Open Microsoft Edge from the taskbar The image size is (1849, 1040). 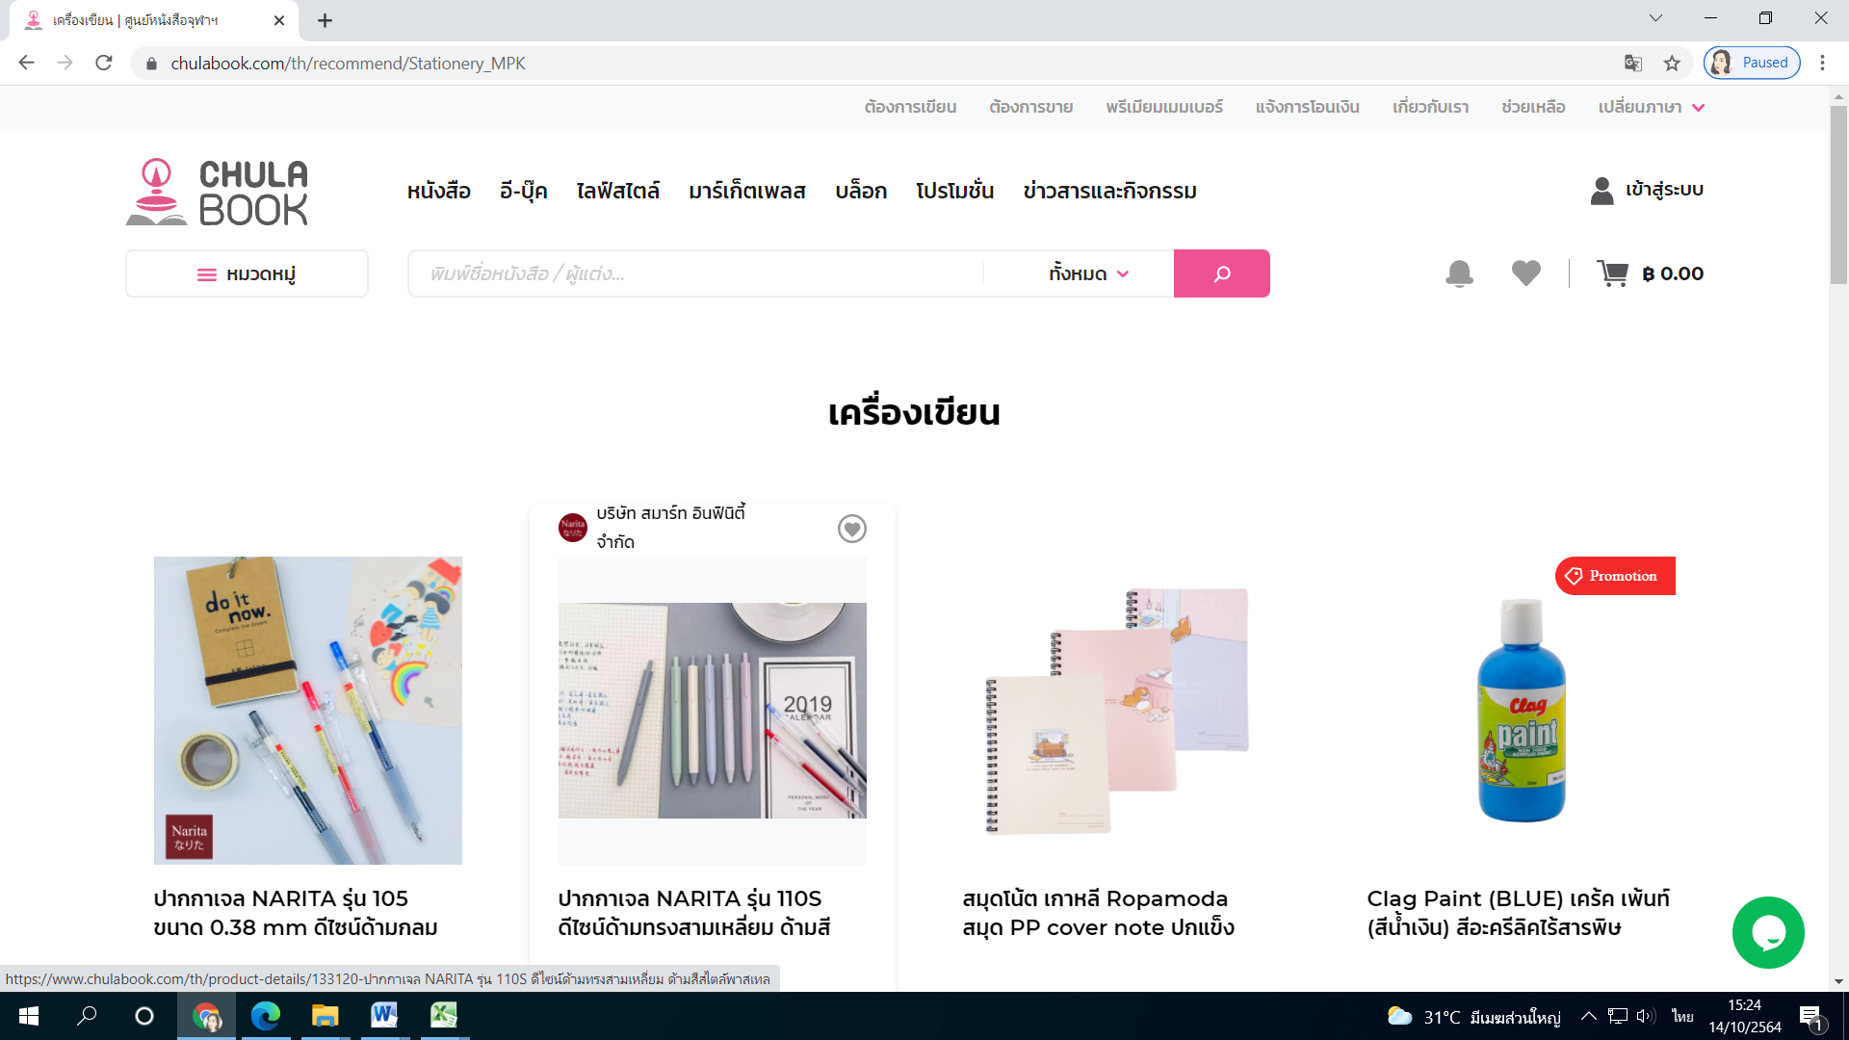tap(265, 1016)
